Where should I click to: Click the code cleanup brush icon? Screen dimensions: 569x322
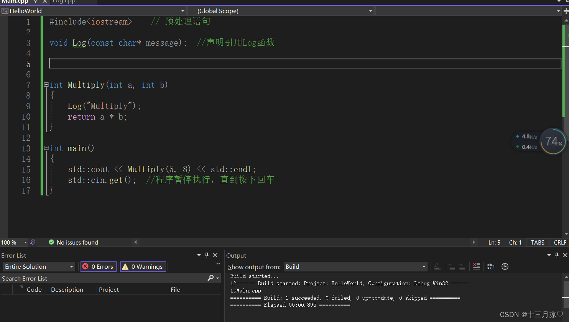click(33, 242)
